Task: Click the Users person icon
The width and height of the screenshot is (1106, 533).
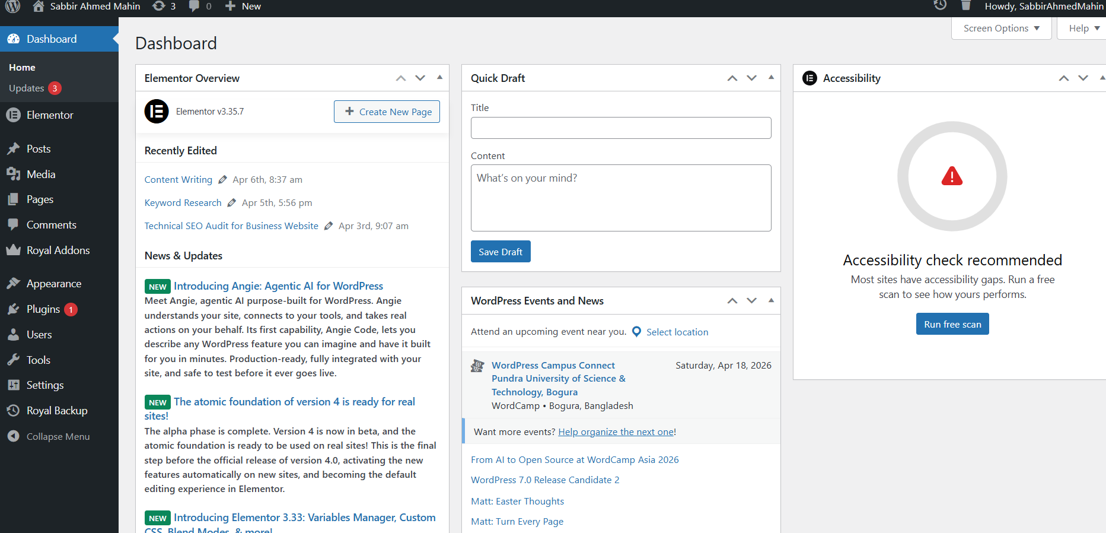Action: coord(14,334)
